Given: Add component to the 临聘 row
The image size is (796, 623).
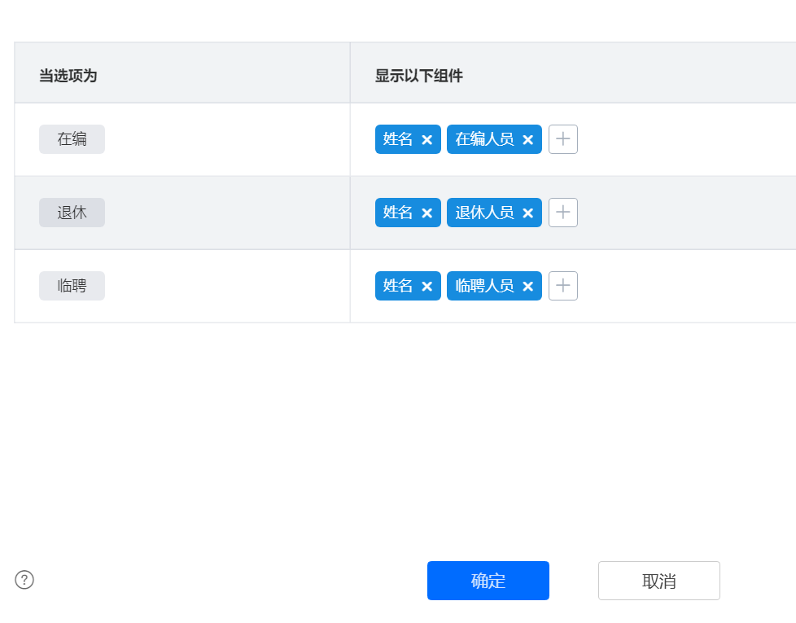Looking at the screenshot, I should (562, 286).
